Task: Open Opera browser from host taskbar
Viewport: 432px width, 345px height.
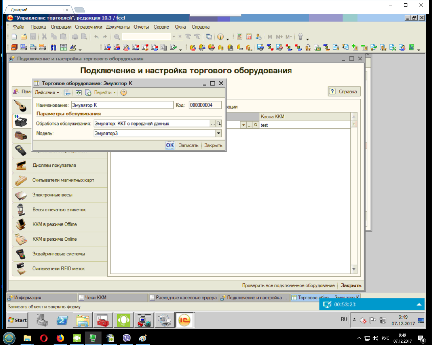Action: point(44,338)
